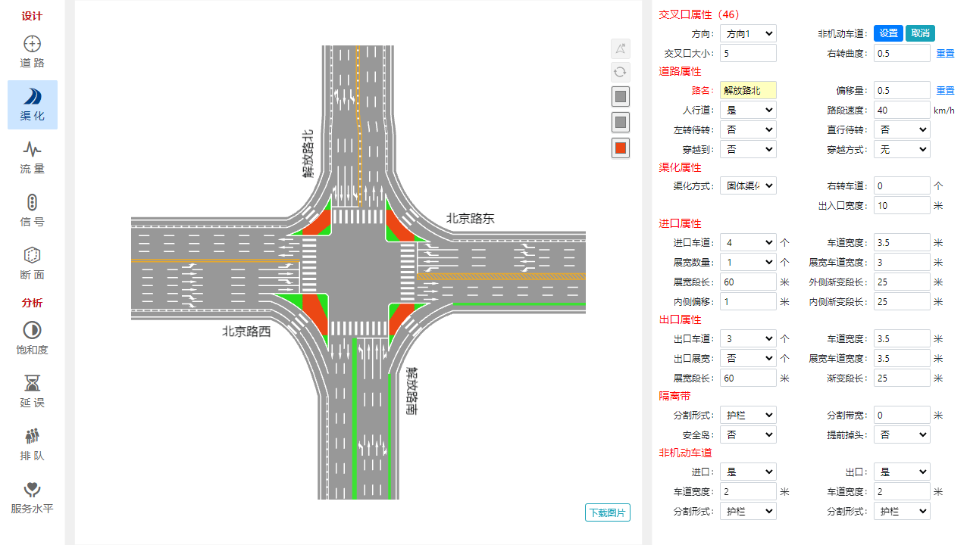Open the 出口展宽 dropdown
Screen dimensions: 970x545
coord(748,358)
